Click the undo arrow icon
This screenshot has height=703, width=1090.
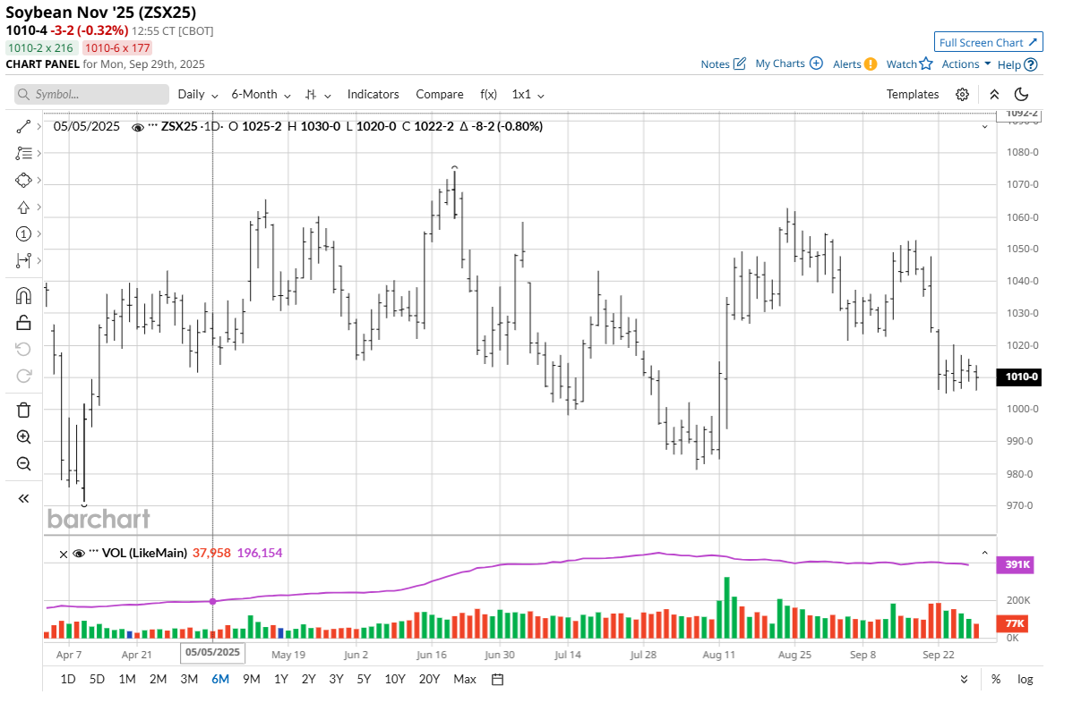[x=23, y=349]
